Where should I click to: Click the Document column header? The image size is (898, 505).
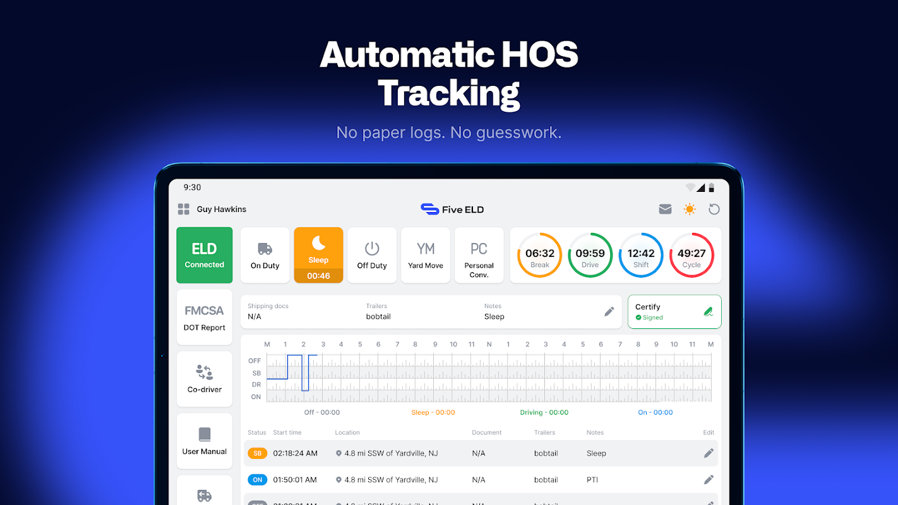tap(487, 432)
